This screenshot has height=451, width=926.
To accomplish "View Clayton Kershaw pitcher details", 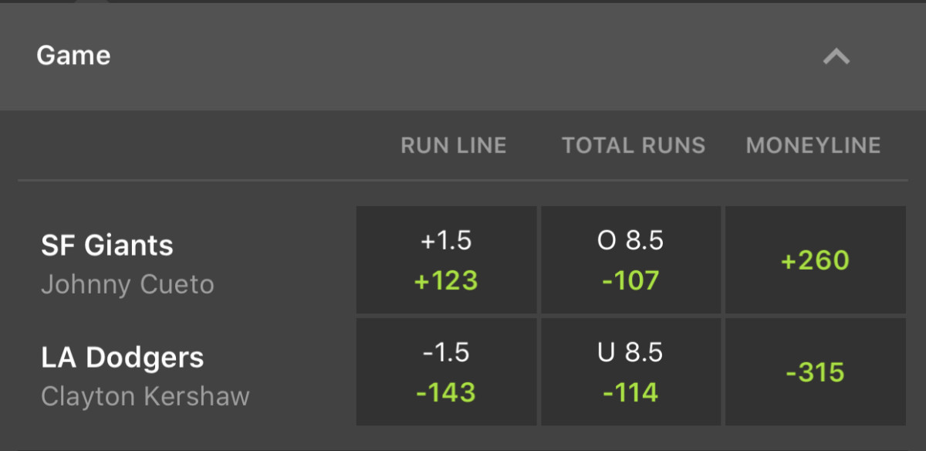I will click(143, 396).
